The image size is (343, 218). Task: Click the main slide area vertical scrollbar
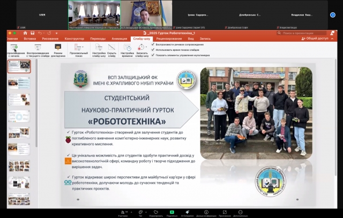(x=335, y=117)
